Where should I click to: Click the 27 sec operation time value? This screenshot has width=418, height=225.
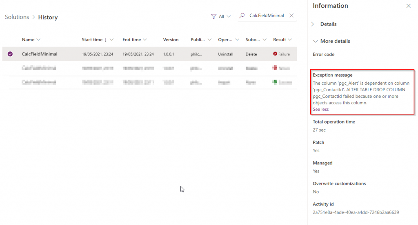(319, 130)
